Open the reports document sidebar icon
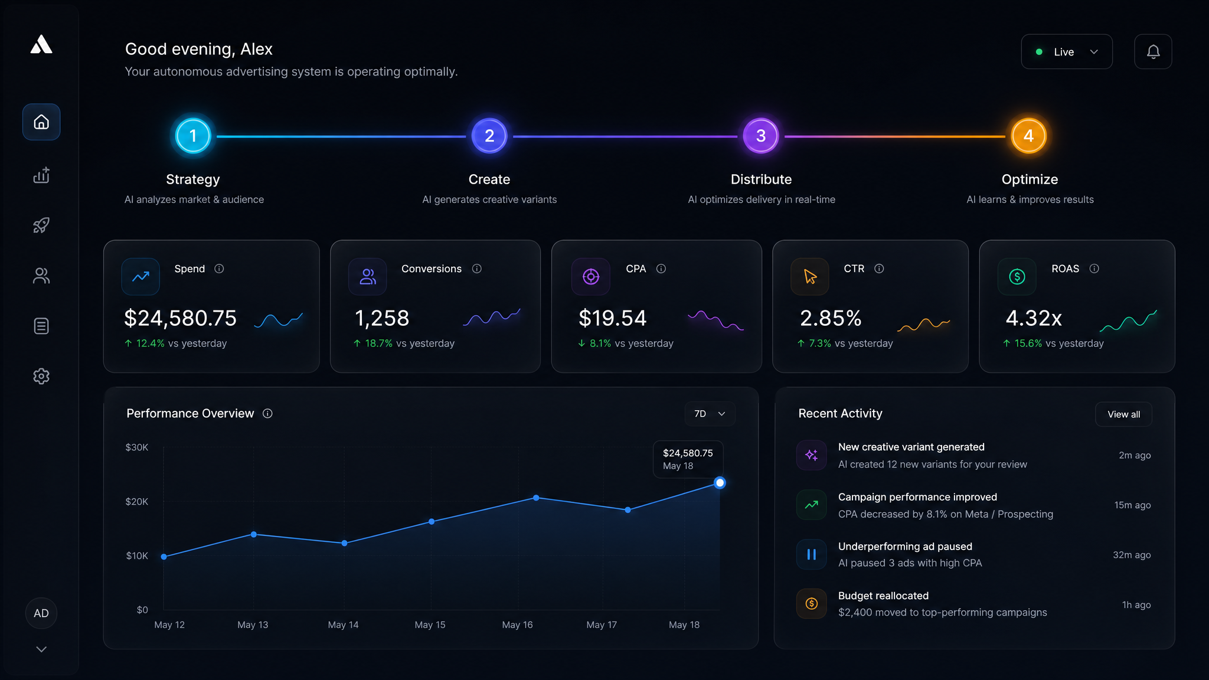This screenshot has width=1209, height=680. coord(41,326)
